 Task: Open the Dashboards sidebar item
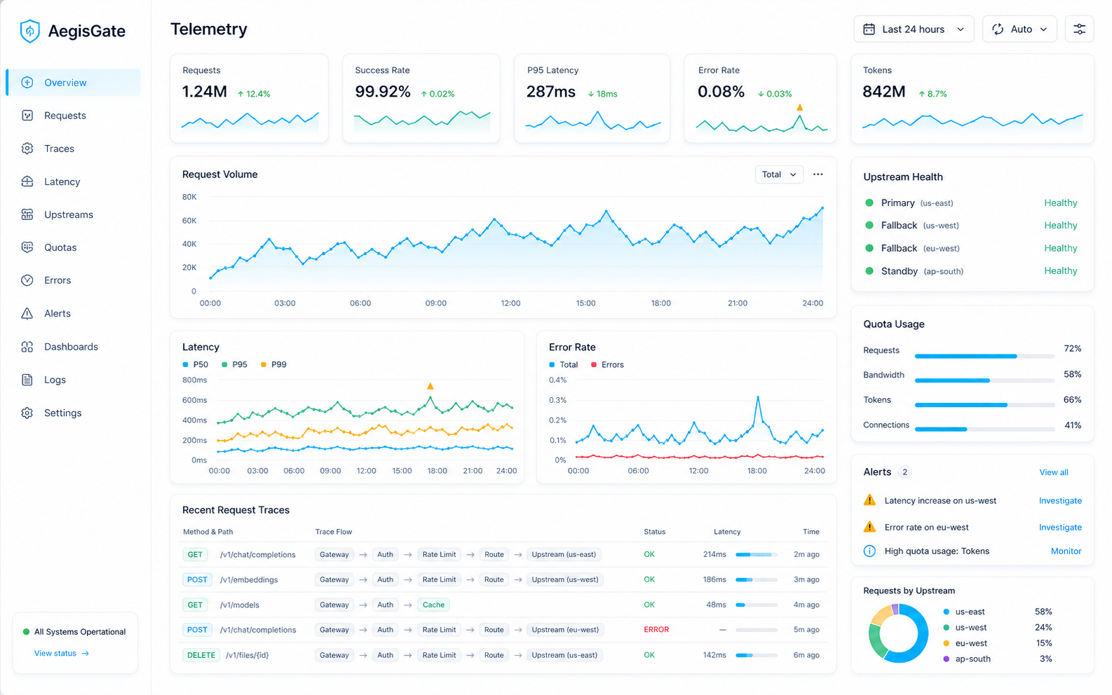(x=73, y=347)
